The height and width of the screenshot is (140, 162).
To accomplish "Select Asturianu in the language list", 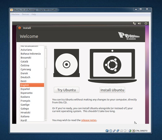I will pyautogui.click(x=32, y=50).
